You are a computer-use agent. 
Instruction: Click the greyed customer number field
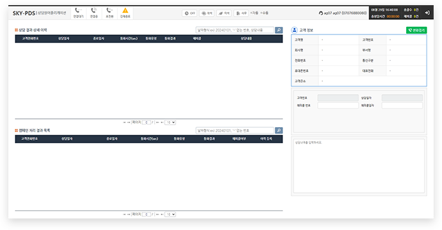pyautogui.click(x=338, y=98)
